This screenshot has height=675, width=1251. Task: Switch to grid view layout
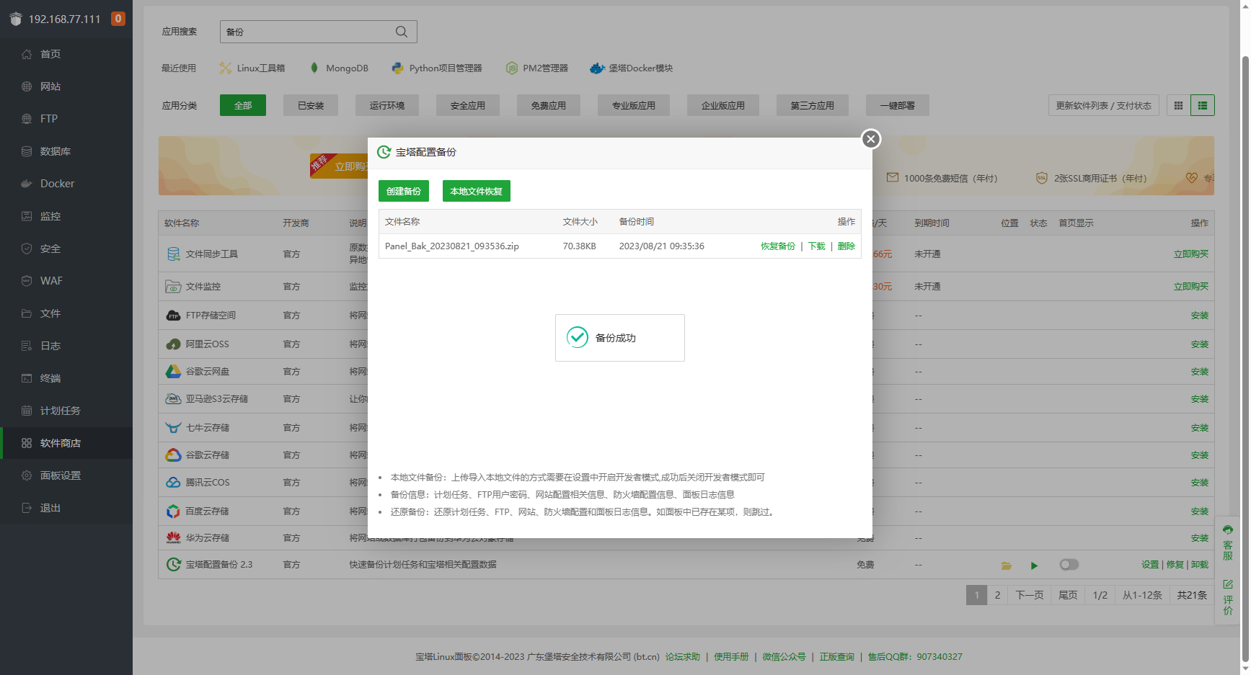[1178, 105]
